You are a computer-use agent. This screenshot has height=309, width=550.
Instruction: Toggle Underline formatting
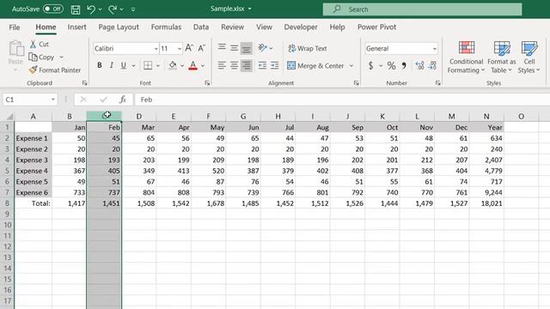(x=124, y=65)
